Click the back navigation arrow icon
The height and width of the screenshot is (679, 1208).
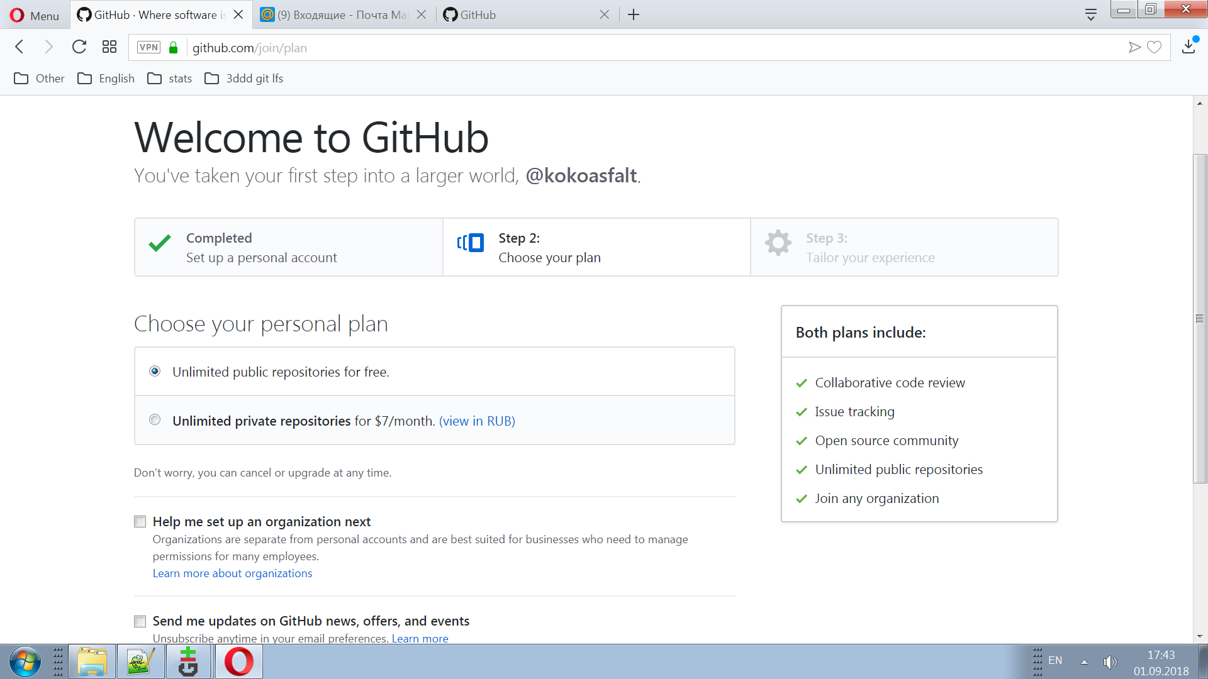click(21, 47)
